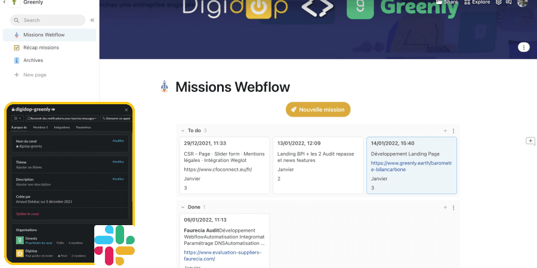
Task: Open the Slack notifications dropdown
Action: pos(62,119)
